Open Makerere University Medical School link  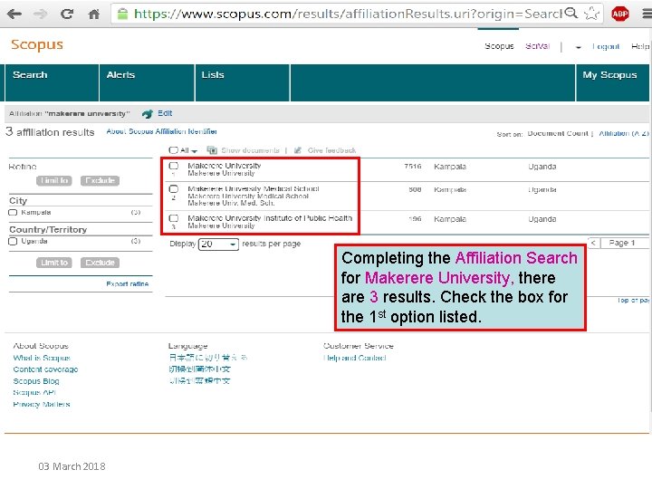[x=254, y=188]
